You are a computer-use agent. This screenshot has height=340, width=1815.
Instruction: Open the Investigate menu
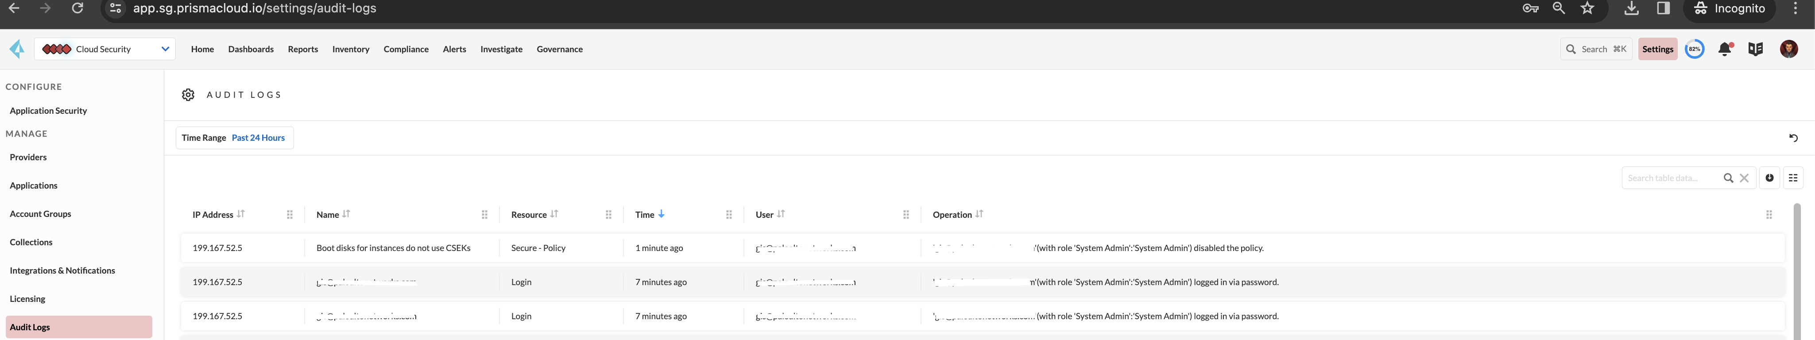coord(501,49)
